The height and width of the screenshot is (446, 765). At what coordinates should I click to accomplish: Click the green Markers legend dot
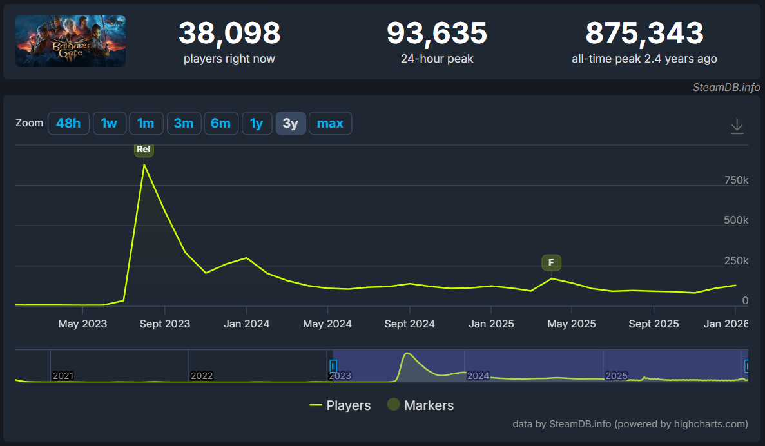click(392, 405)
